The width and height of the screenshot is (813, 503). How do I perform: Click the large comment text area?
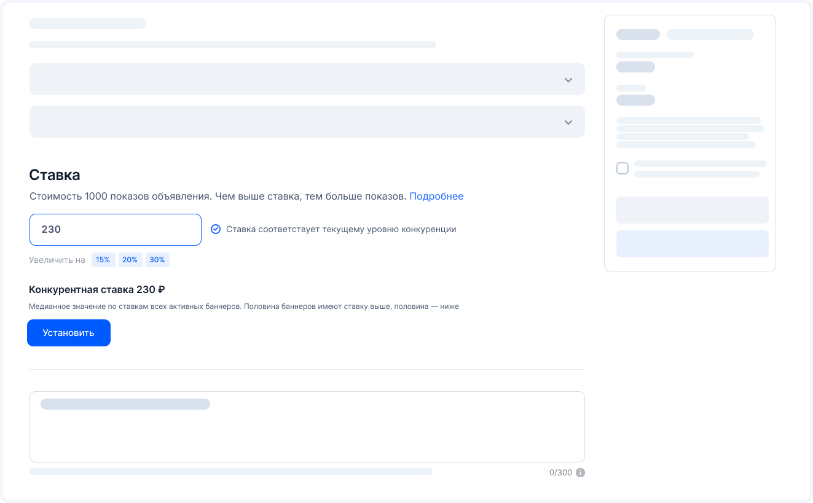coord(307,426)
